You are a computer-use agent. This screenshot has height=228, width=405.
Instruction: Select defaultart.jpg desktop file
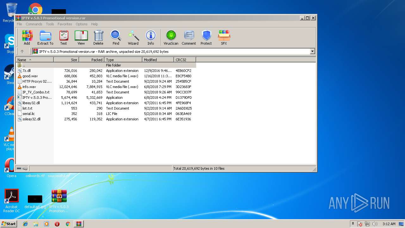(35, 202)
